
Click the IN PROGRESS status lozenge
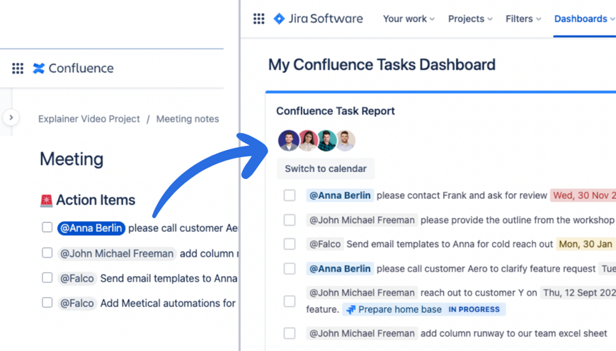[x=474, y=309]
